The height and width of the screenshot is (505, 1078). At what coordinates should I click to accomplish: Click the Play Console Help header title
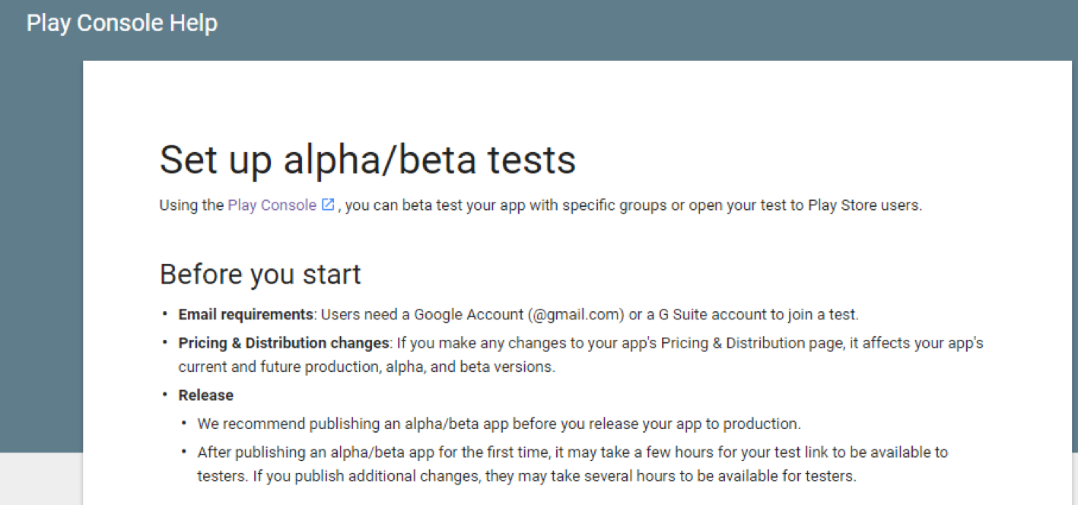122,23
